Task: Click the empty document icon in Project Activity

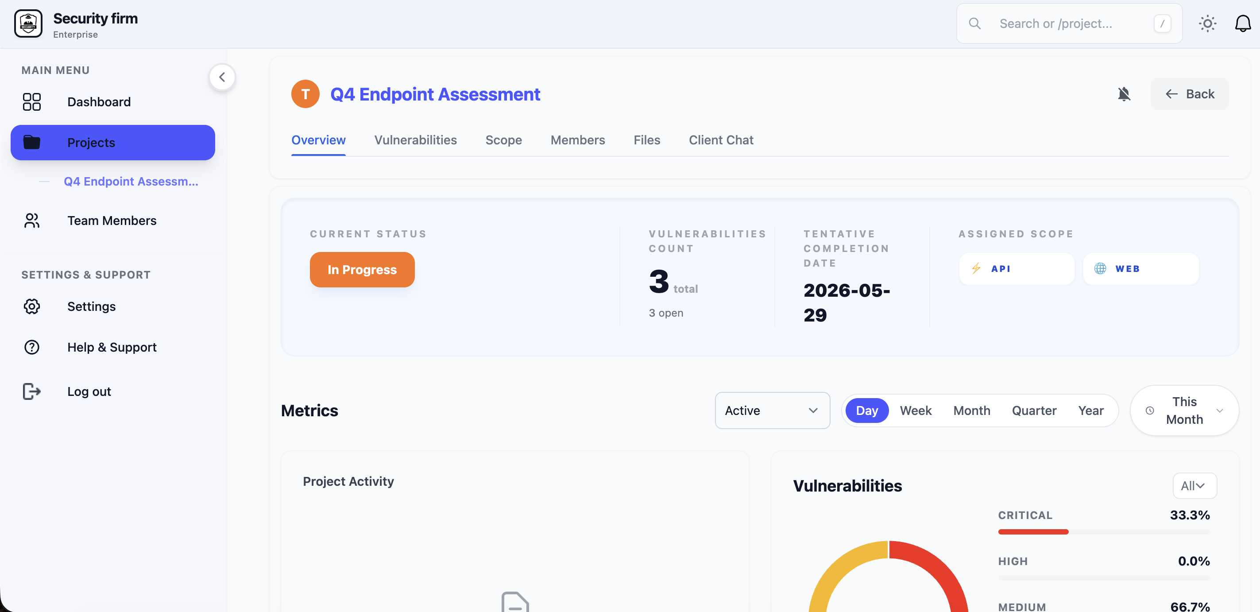Action: click(x=514, y=602)
